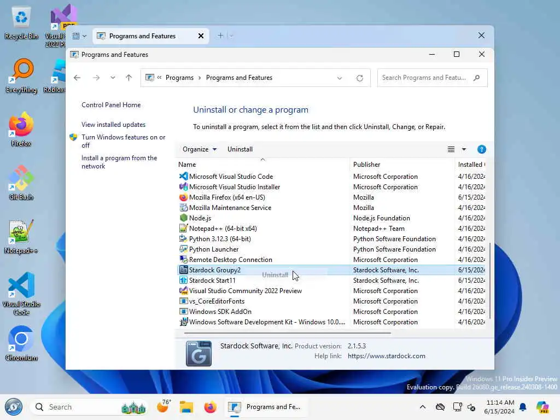
Task: Click the vertical scrollbar of program list
Action: click(490, 281)
